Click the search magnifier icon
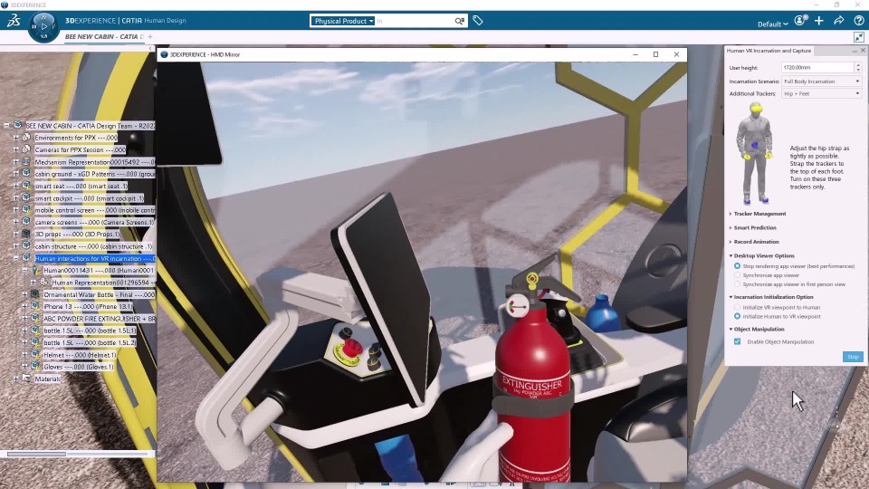 pos(460,21)
